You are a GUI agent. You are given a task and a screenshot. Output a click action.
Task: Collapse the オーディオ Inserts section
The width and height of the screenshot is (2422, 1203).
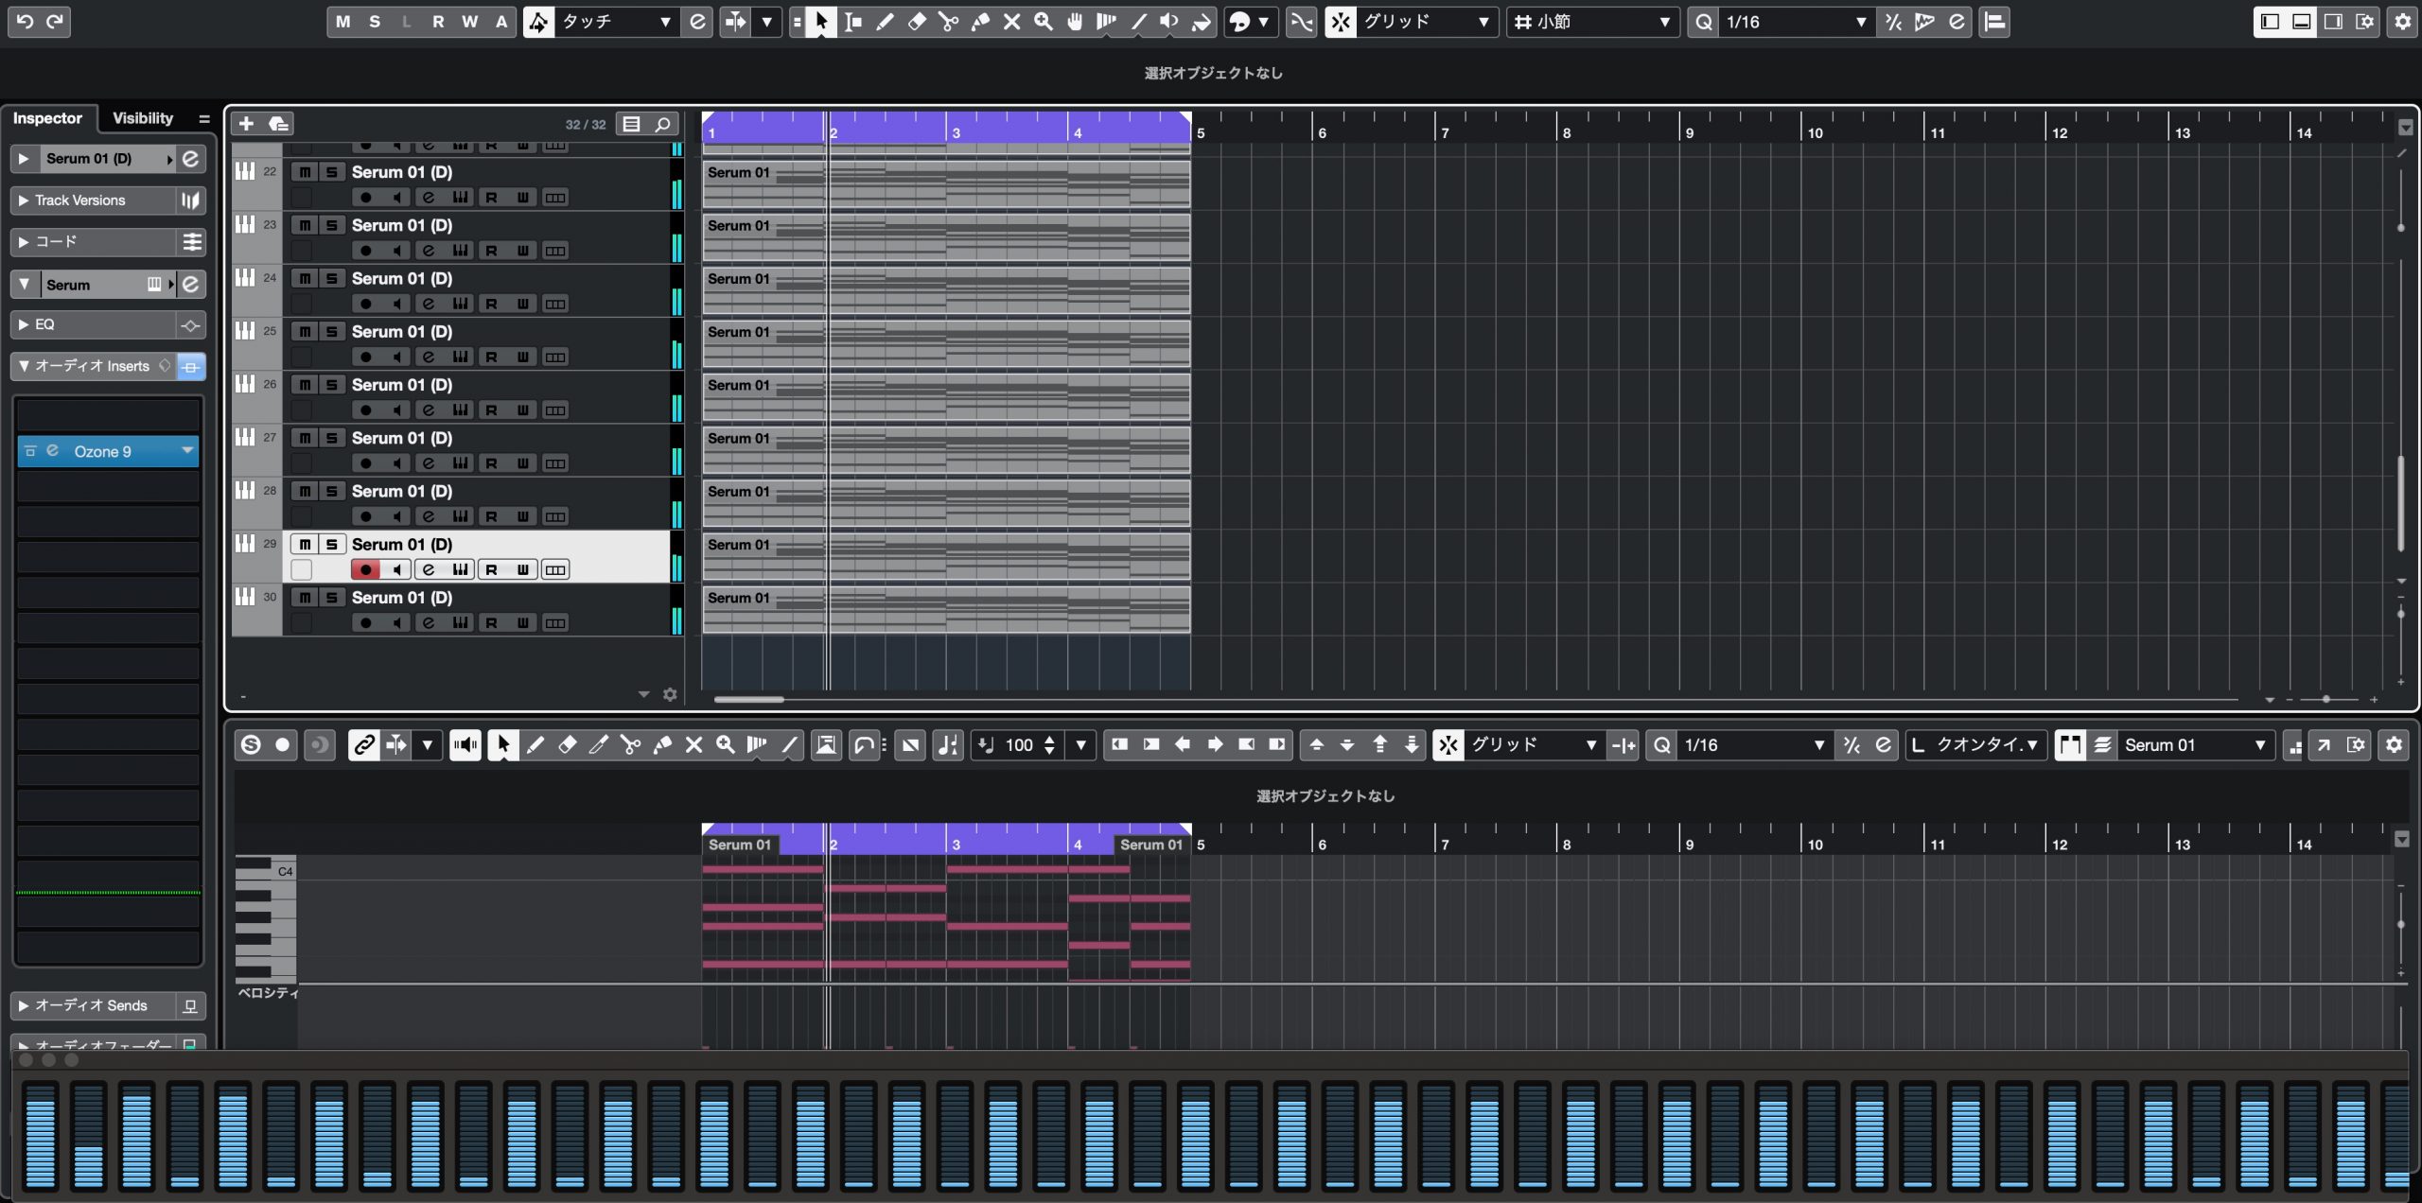(24, 366)
